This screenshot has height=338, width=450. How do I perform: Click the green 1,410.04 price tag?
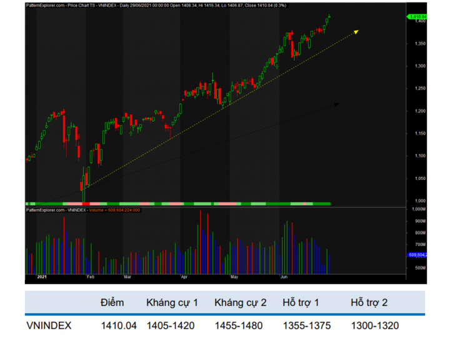[x=416, y=16]
